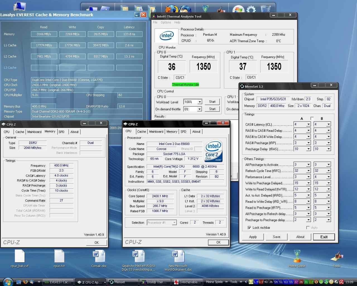Expand hidden tray icons arrow

coord(245,282)
